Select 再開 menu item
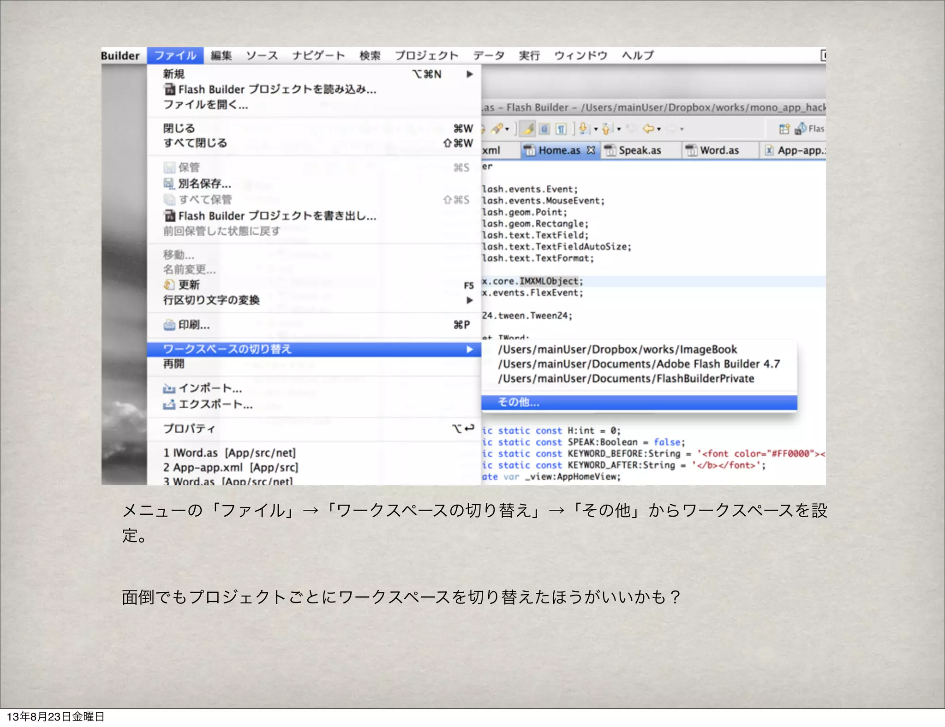This screenshot has width=945, height=727. 314,364
